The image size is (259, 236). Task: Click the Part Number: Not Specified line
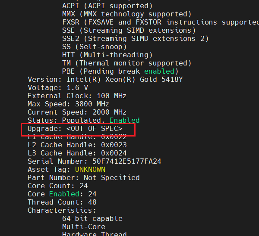tap(83, 177)
